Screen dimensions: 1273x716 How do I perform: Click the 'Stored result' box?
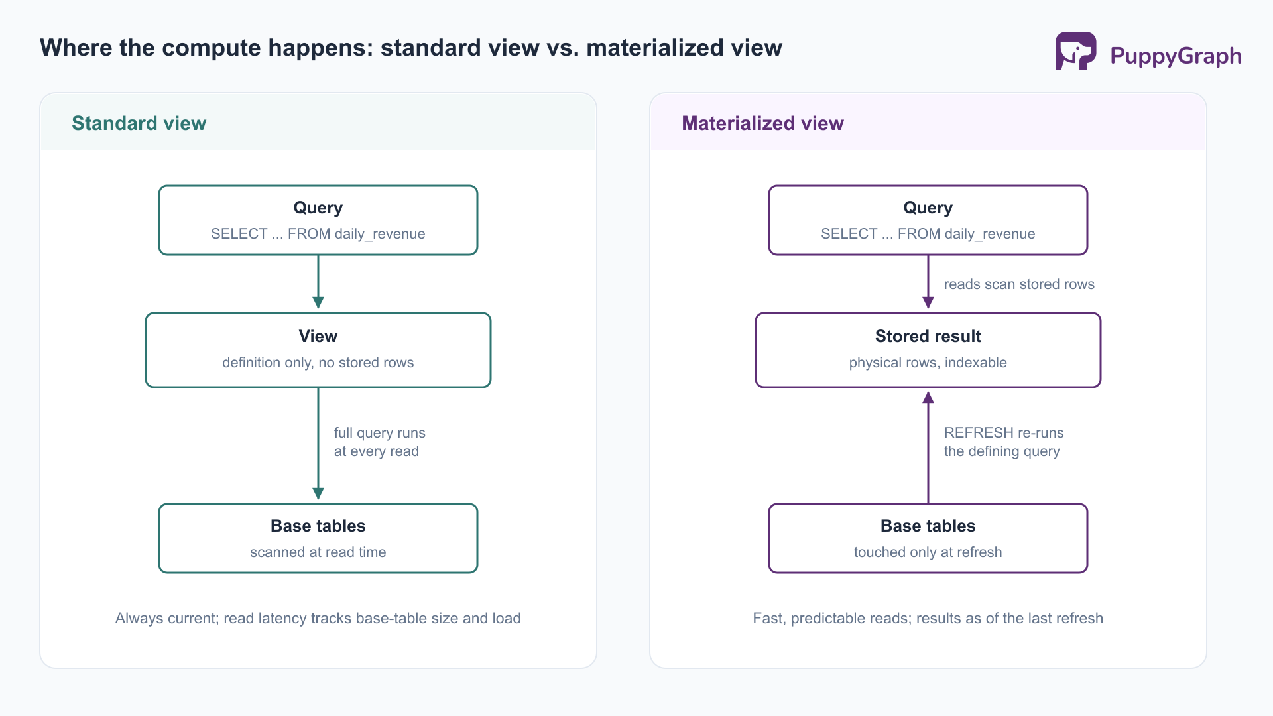[928, 350]
